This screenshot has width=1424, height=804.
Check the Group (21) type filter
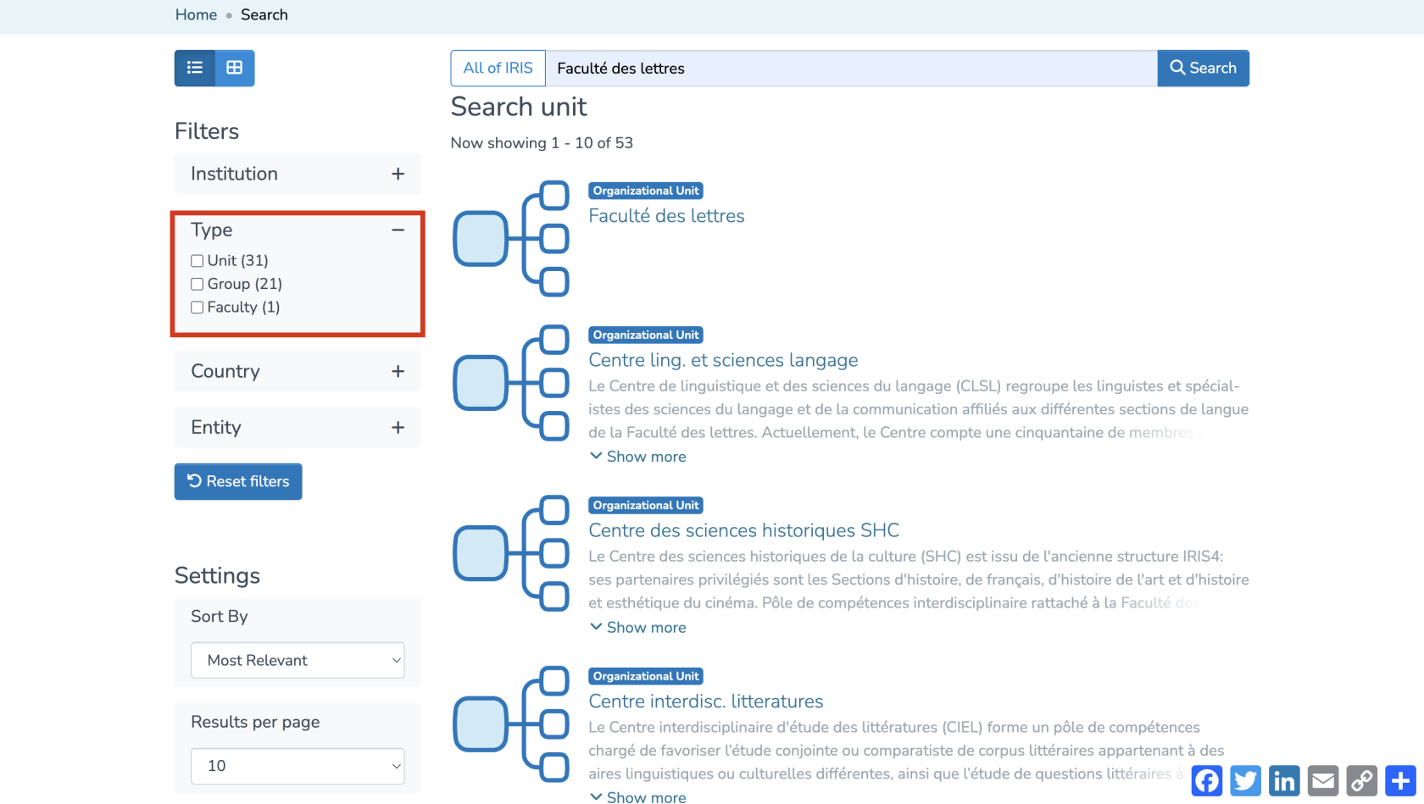point(197,285)
